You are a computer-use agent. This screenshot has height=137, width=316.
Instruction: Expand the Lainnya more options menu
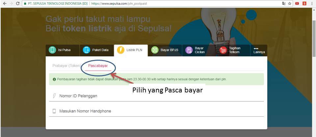click(x=259, y=50)
